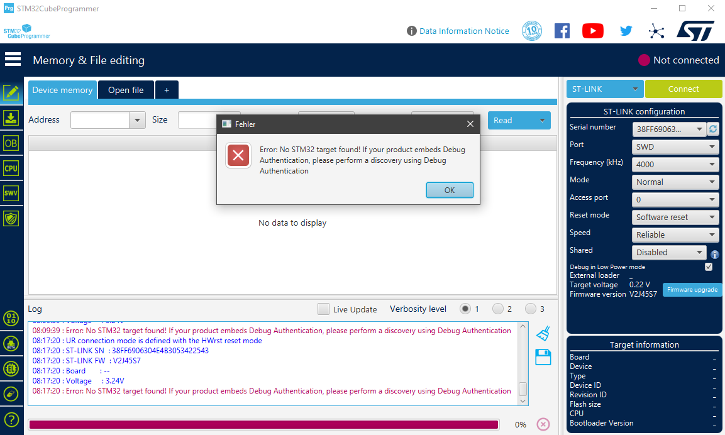Open the hamburger menu
This screenshot has height=435, width=725.
[13, 58]
